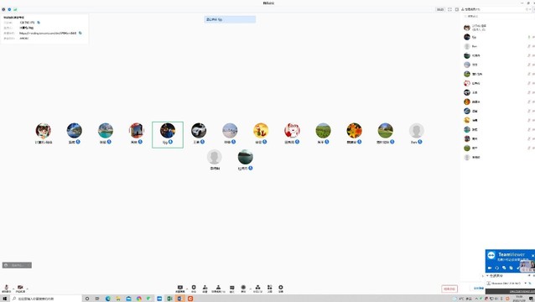Click the red end meeting button

coord(449,289)
